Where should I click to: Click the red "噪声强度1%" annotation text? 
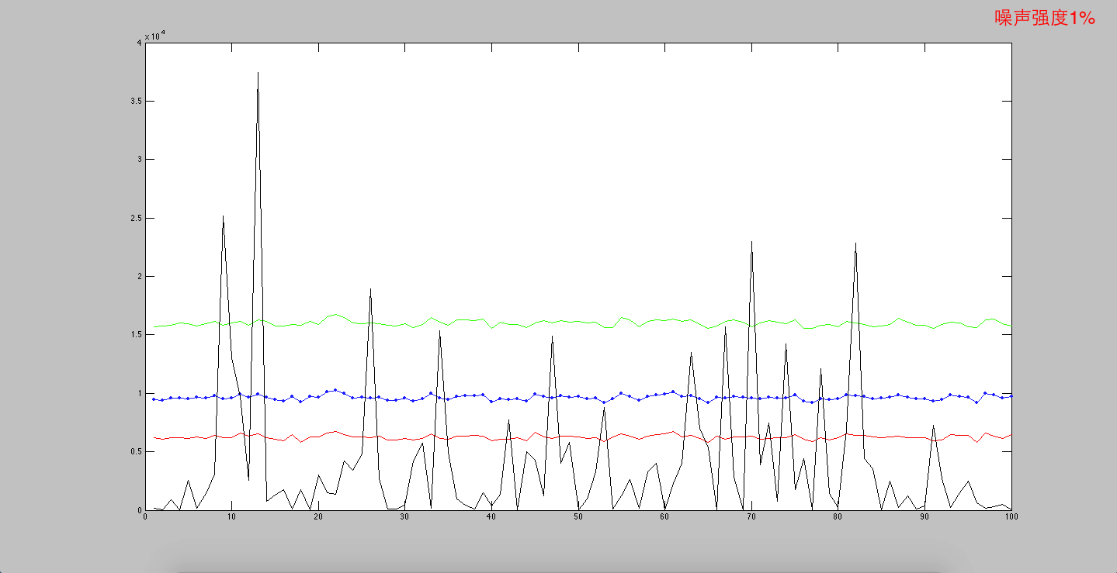1044,19
